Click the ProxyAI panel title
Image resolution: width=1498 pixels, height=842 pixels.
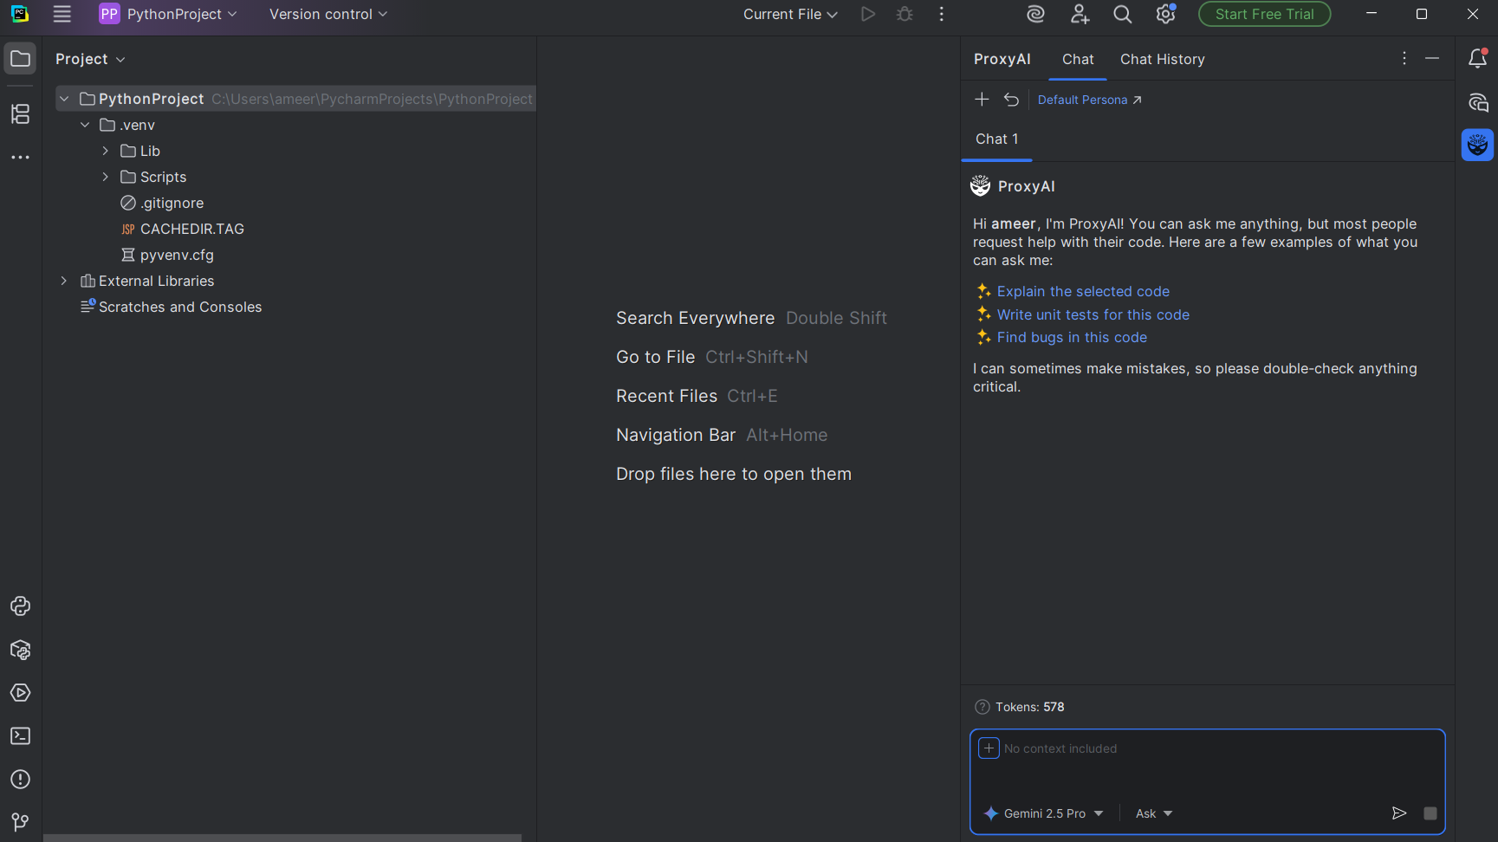click(x=1002, y=59)
